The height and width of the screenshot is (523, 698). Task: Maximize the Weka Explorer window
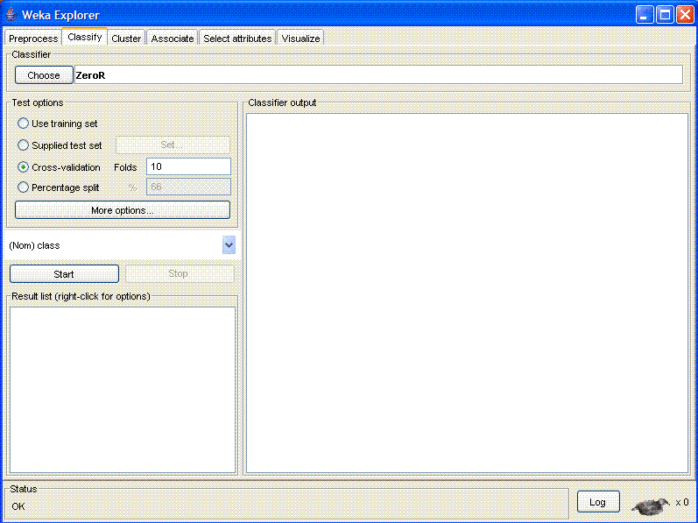tap(665, 15)
